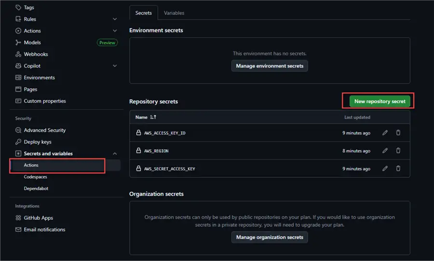Click the AWS_ACCESS_KEY_ID secret name

pos(165,133)
